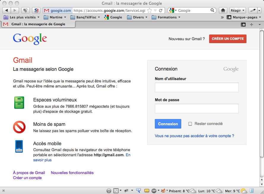Click the gear icon in the status bar
The image size is (264, 194).
(x=109, y=191)
